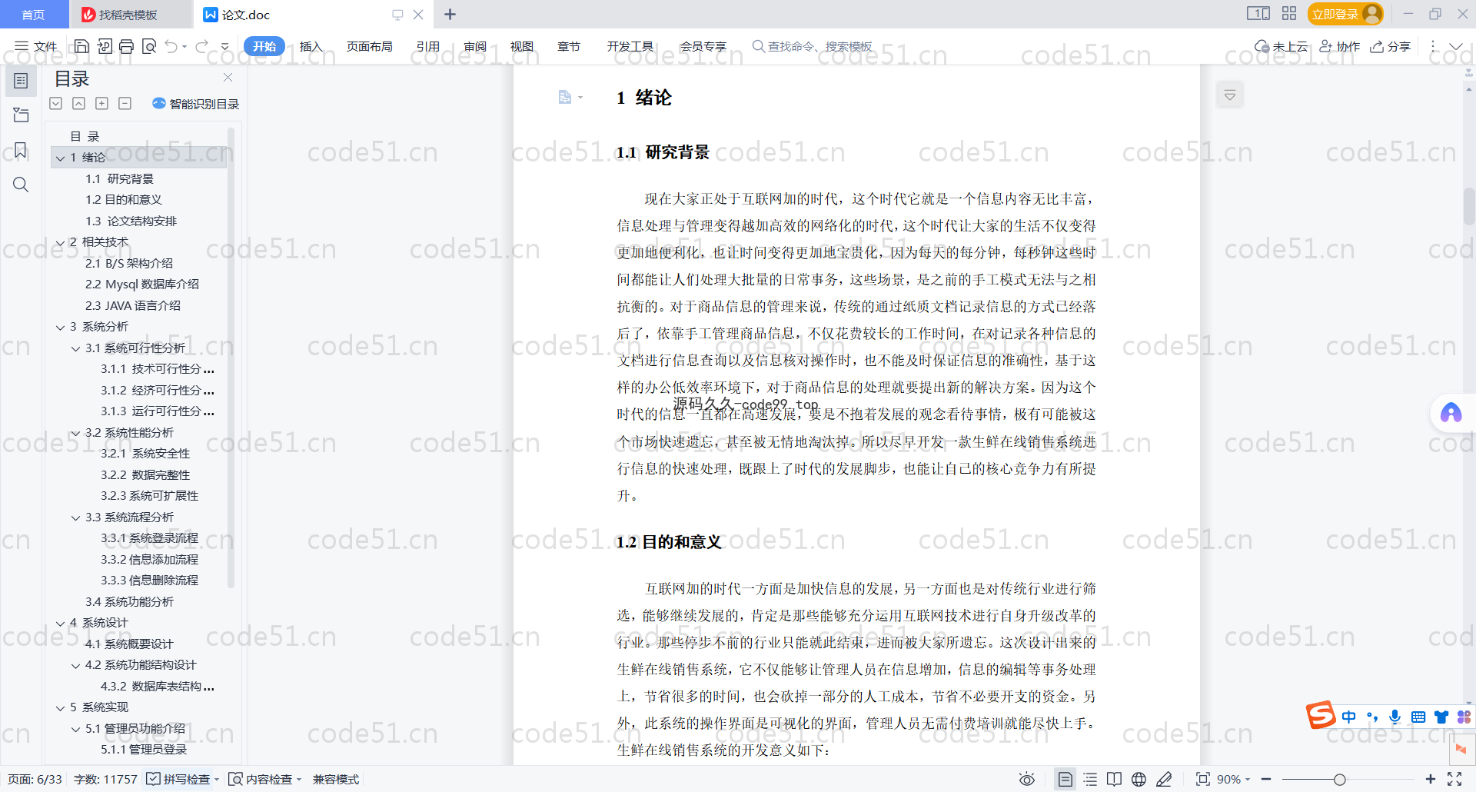
Task: Open Print Preview icon
Action: coord(149,46)
